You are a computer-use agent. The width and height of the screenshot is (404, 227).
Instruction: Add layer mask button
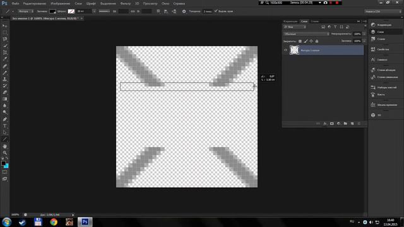coord(332,124)
